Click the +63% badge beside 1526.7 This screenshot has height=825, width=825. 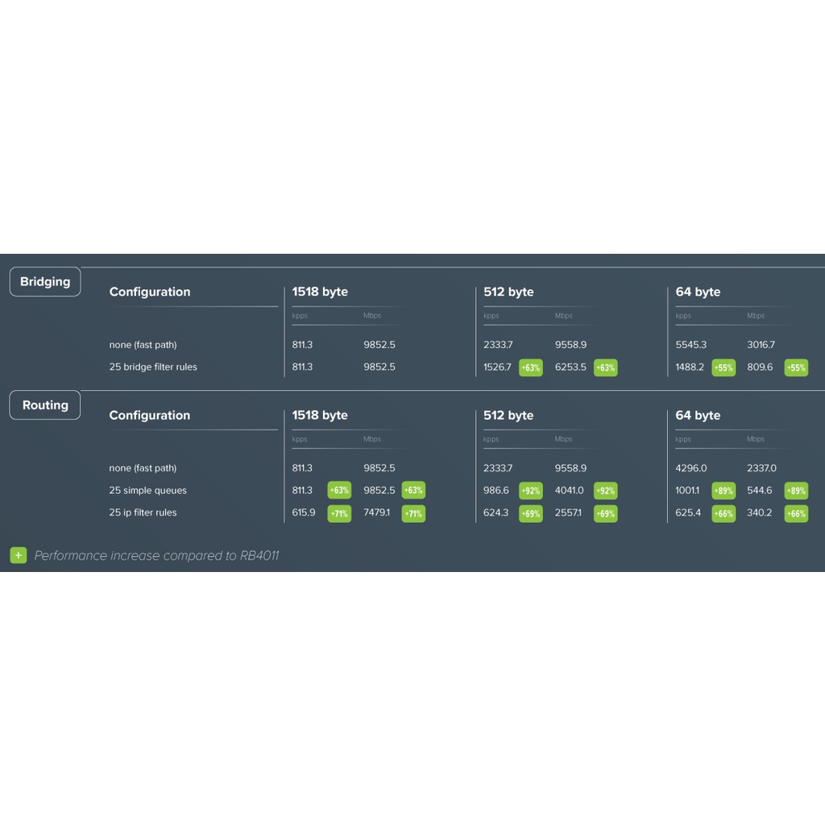click(530, 367)
